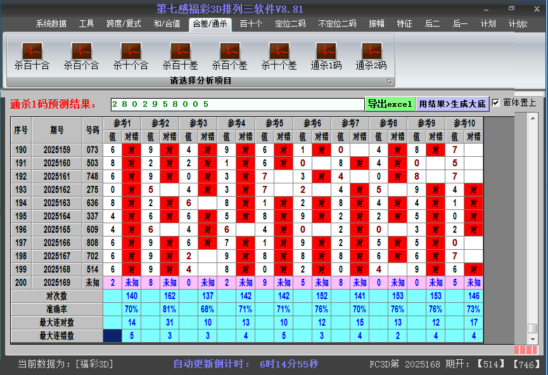Click the 【514】 draw result in status bar
Viewport: 548px width, 375px height.
(x=492, y=364)
